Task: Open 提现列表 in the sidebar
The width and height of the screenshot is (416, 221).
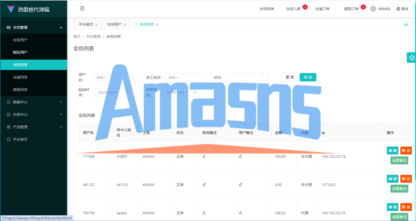Action: click(x=34, y=90)
